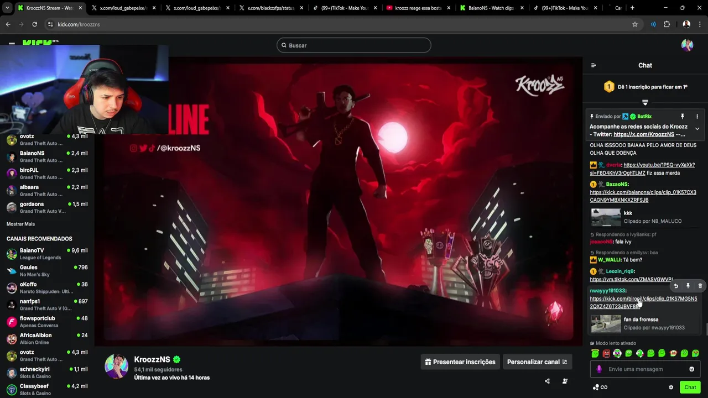Click the pin icon on BotRix pinned message

[x=683, y=117]
